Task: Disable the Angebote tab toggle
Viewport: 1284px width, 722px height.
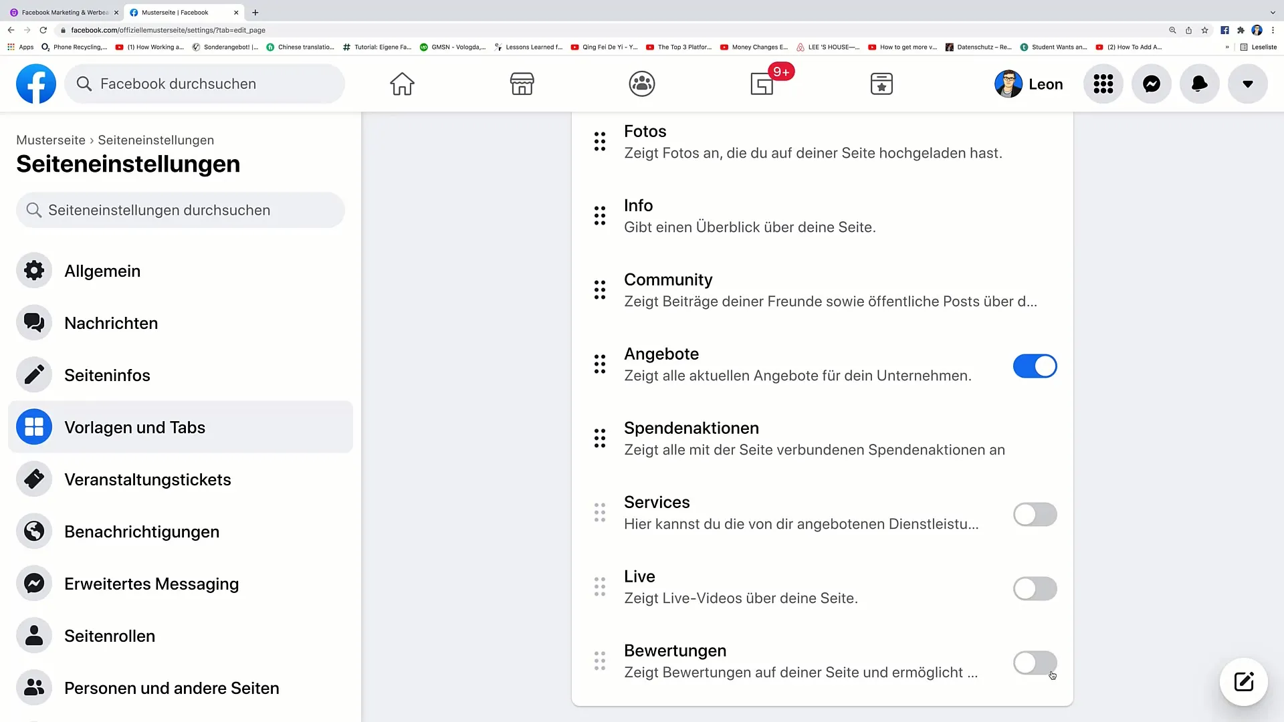Action: (x=1035, y=366)
